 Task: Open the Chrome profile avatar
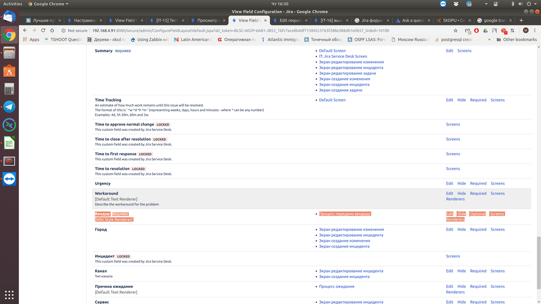(x=525, y=30)
